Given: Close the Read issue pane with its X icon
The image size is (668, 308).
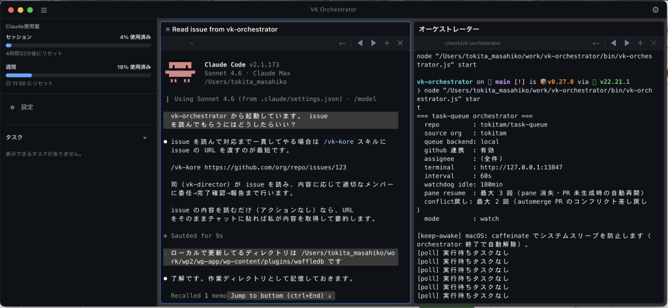Looking at the screenshot, I should point(400,43).
